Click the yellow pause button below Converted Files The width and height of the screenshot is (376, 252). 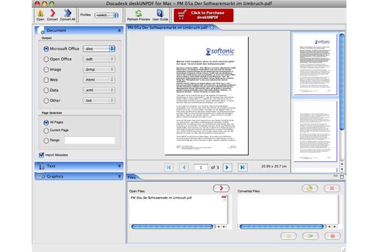(288, 236)
